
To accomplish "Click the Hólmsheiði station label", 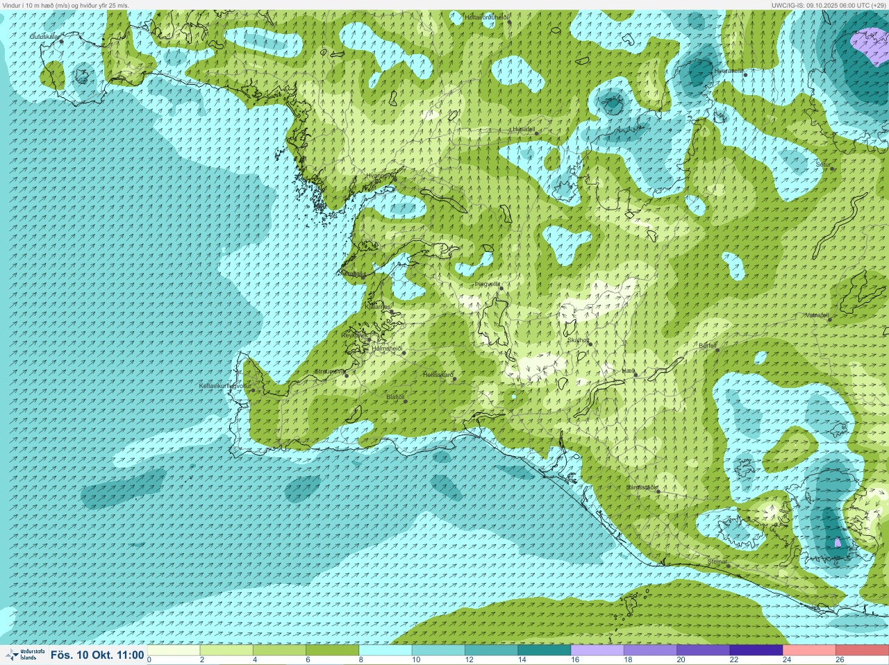I will coord(388,348).
